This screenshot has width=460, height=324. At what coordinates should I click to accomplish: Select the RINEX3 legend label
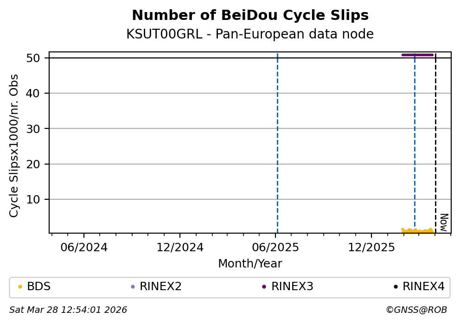(292, 287)
